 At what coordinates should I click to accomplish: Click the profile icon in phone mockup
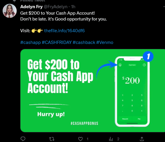click(120, 65)
